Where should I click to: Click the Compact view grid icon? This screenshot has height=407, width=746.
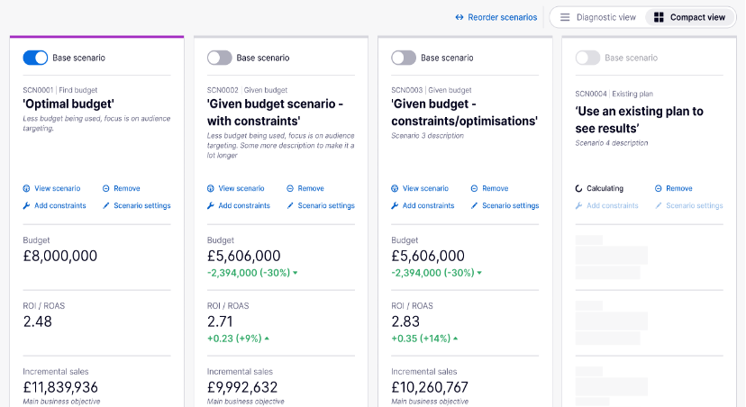[x=659, y=17]
